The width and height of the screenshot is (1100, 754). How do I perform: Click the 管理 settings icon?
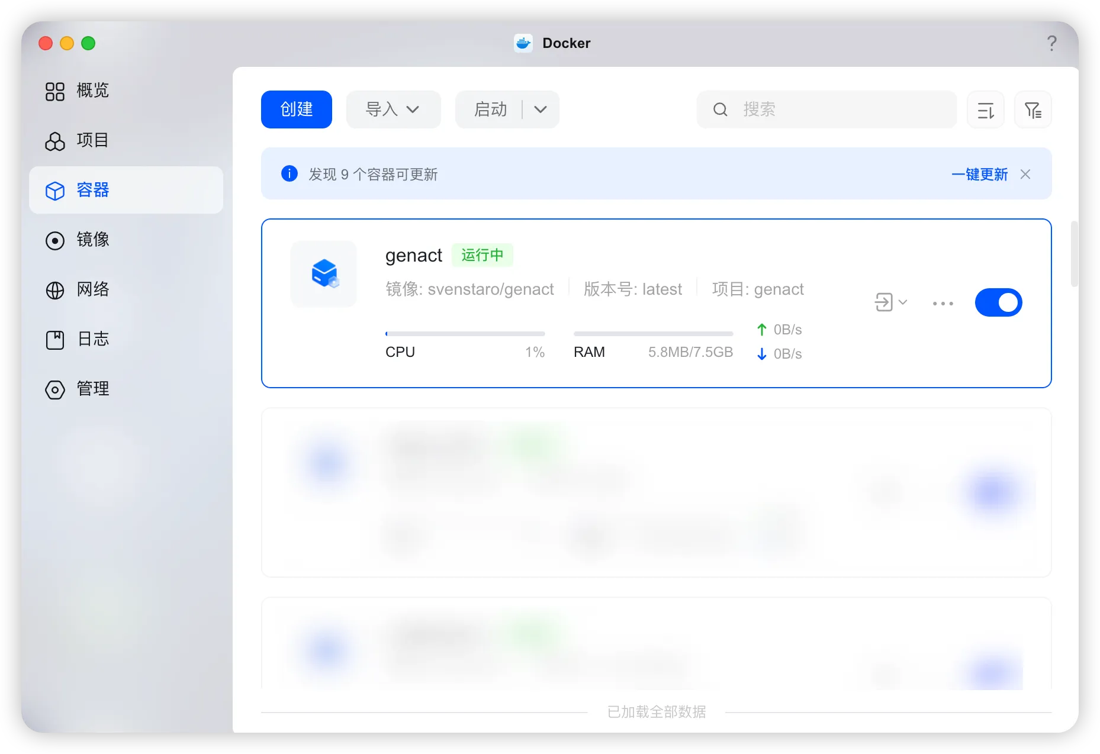[x=55, y=389]
